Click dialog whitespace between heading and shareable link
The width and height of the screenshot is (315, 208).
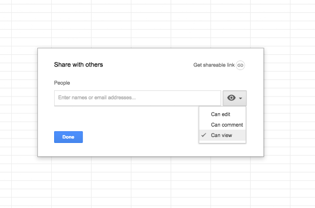(148, 65)
